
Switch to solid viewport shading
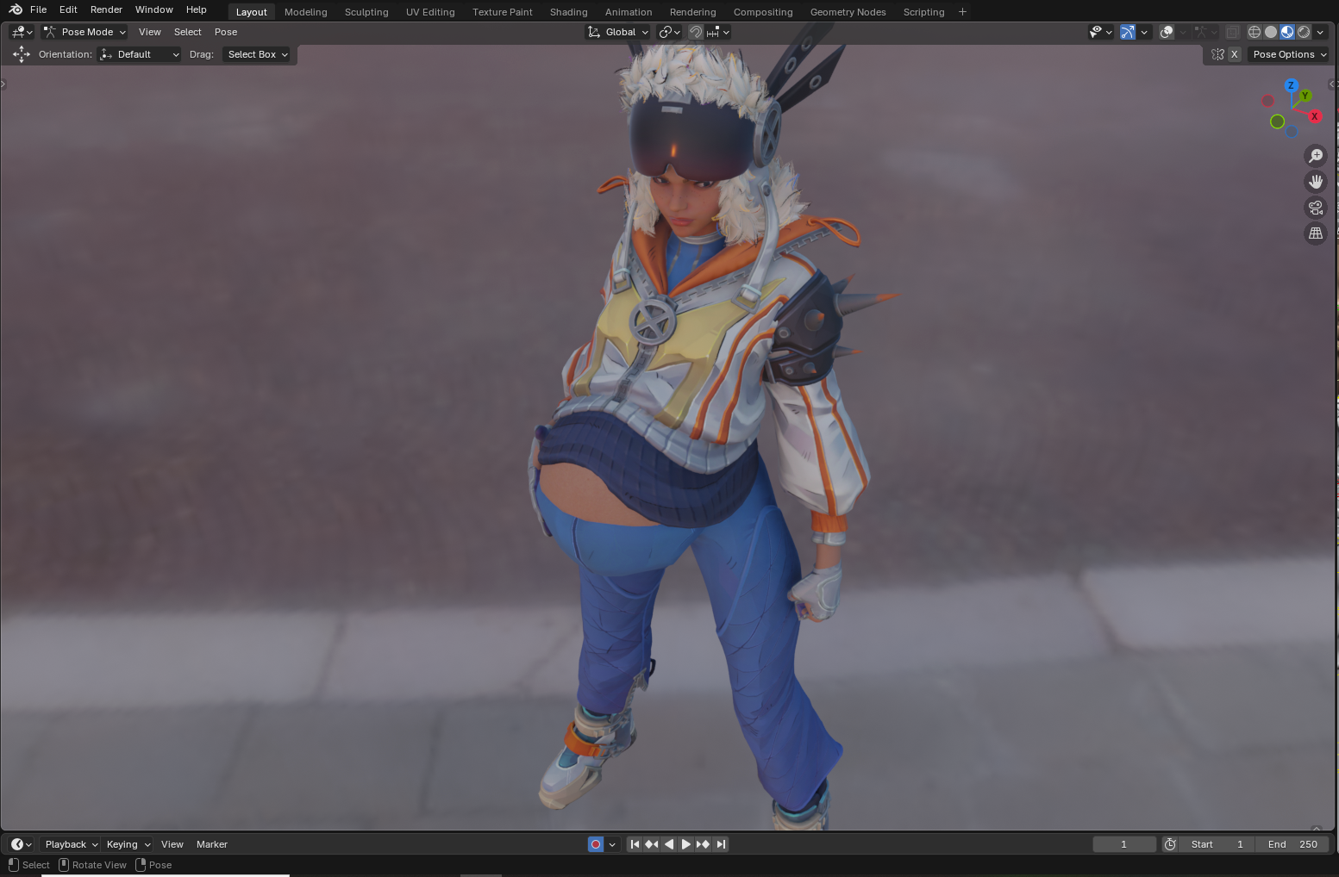(x=1271, y=32)
